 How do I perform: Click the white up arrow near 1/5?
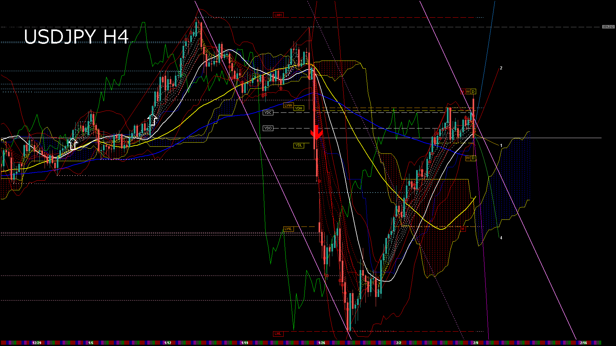tap(73, 144)
